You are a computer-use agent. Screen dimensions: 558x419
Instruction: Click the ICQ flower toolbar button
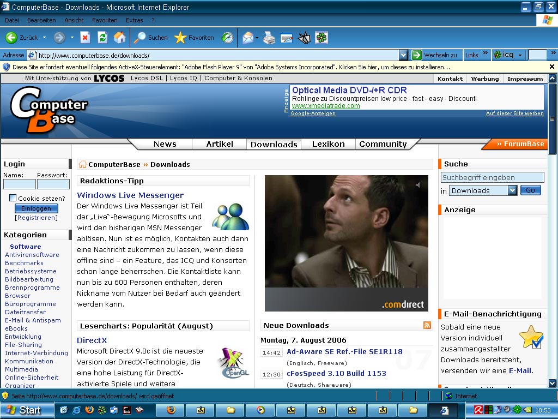[x=322, y=38]
